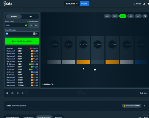Open the chat icon in the header corner
This screenshot has height=118, width=149.
click(148, 4)
